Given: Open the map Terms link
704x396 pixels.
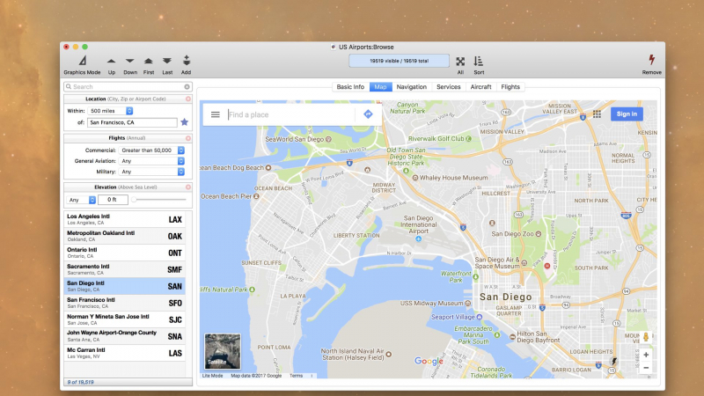Looking at the screenshot, I should coord(296,376).
